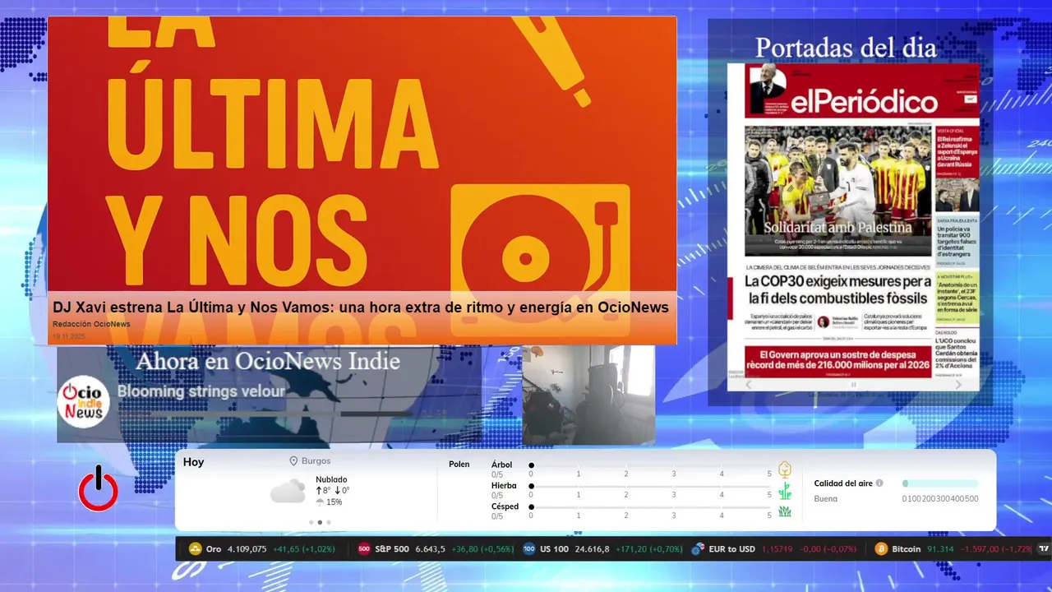
Task: Click the TradingView logo on the ticker
Action: point(1044,549)
